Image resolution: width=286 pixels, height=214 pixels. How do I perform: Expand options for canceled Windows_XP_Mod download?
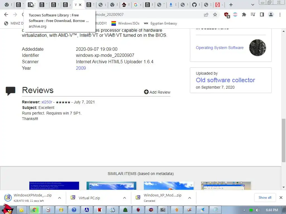coord(190,198)
